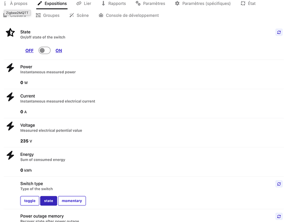The width and height of the screenshot is (288, 222).
Task: Toggle the State on/off switch
Action: [45, 51]
